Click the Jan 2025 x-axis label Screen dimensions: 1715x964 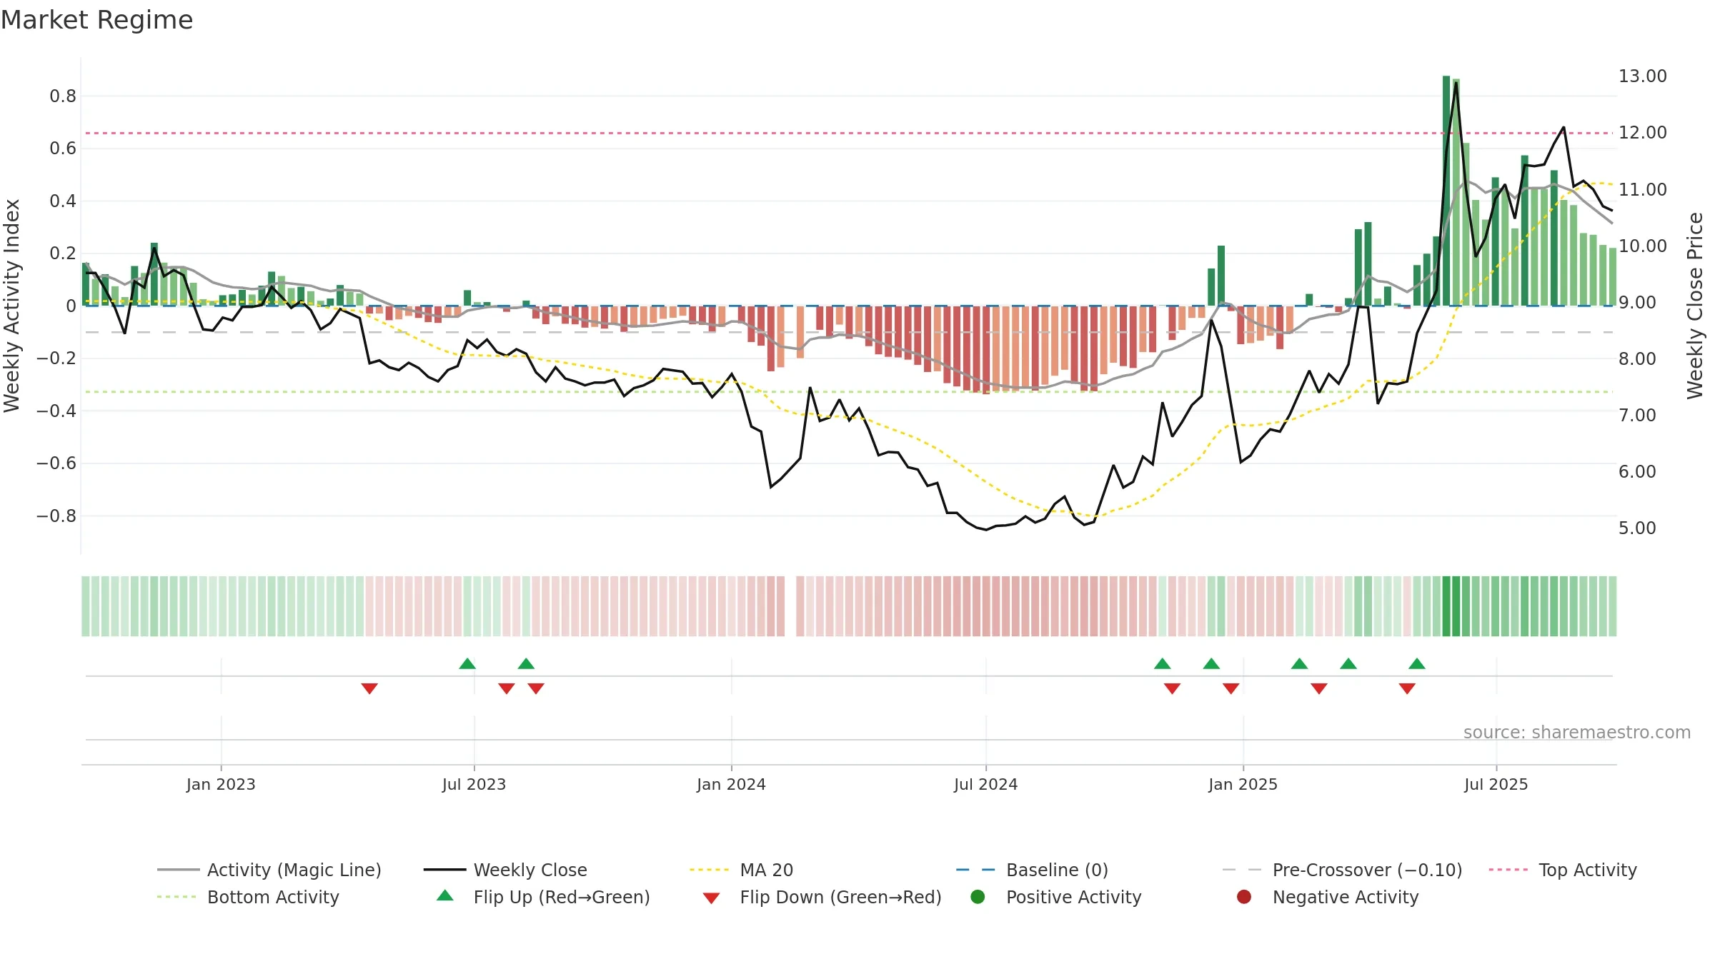[x=1243, y=784]
